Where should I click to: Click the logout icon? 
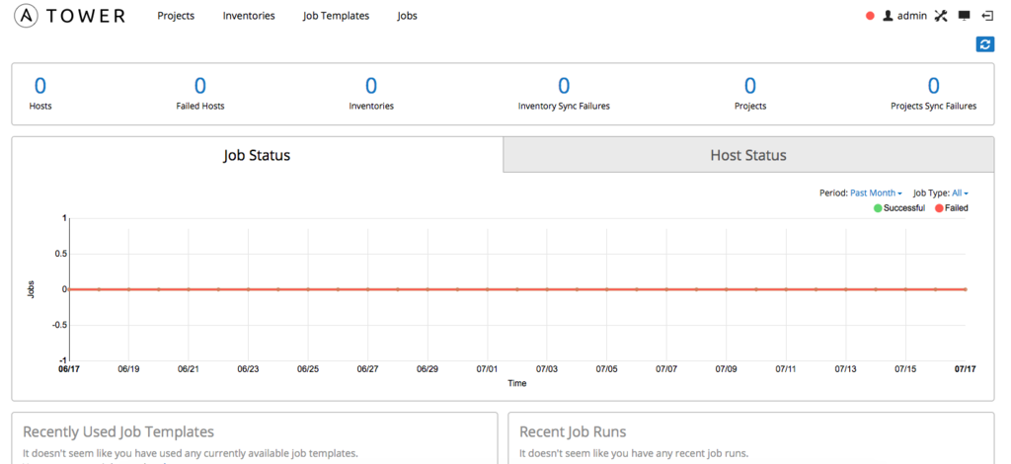[x=987, y=16]
